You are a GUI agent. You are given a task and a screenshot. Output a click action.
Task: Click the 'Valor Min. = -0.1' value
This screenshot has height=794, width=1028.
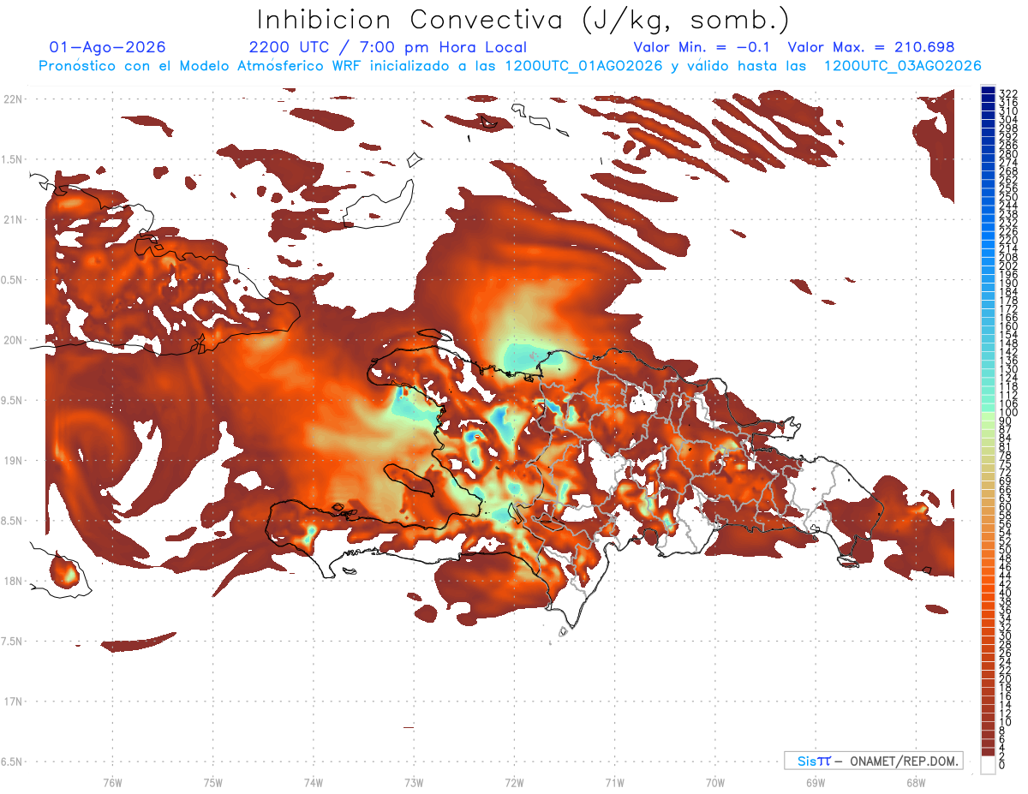point(702,47)
